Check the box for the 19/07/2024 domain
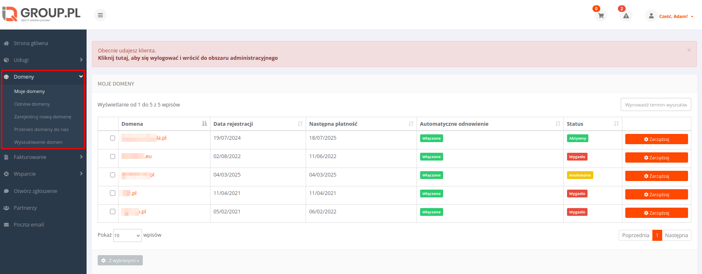The image size is (702, 274). 112,138
